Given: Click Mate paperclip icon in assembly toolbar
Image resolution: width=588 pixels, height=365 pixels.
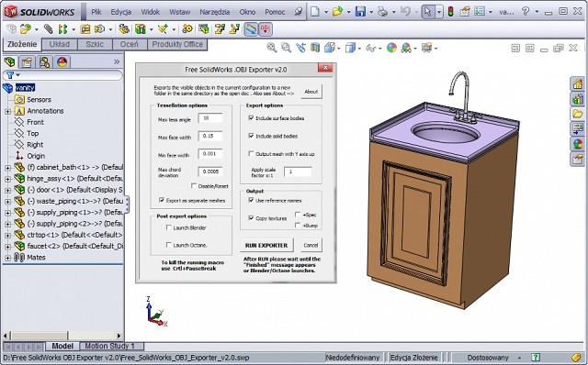Looking at the screenshot, I should [48, 28].
